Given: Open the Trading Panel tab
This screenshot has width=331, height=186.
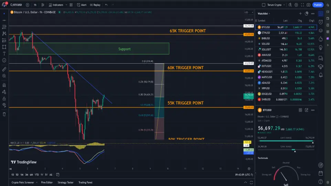Looking at the screenshot, I should pyautogui.click(x=85, y=183).
